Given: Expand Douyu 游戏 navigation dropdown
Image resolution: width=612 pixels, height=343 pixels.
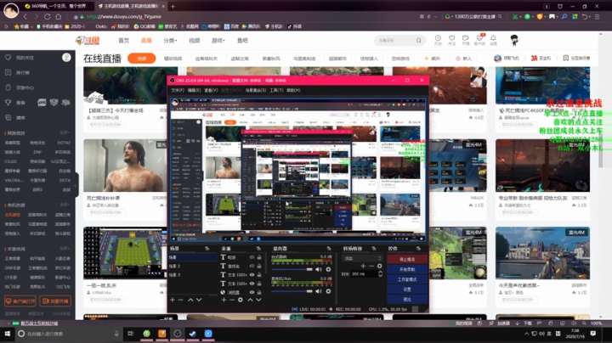Looking at the screenshot, I should (218, 40).
